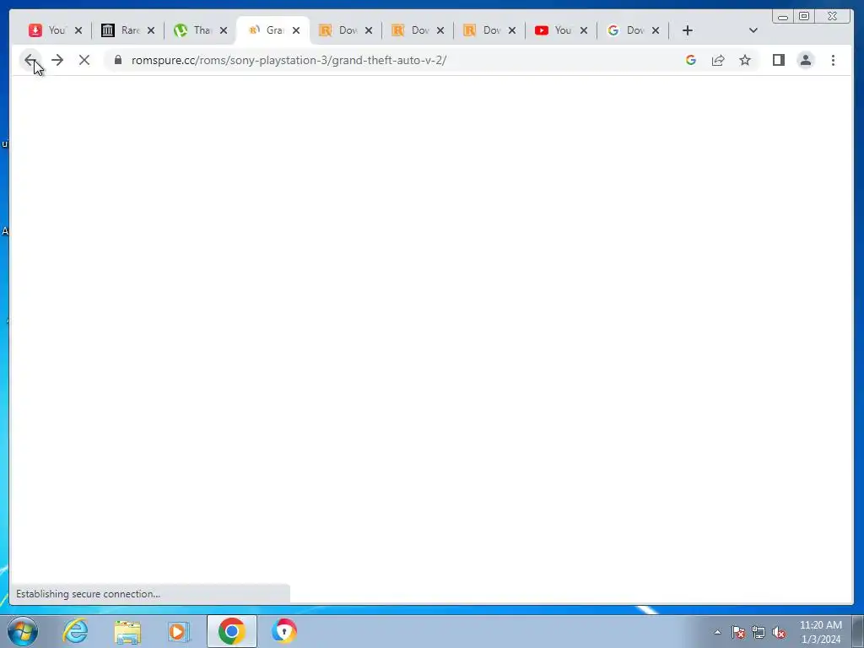Close the first 'Dow' romspure tab
Viewport: 864px width, 648px height.
point(369,30)
